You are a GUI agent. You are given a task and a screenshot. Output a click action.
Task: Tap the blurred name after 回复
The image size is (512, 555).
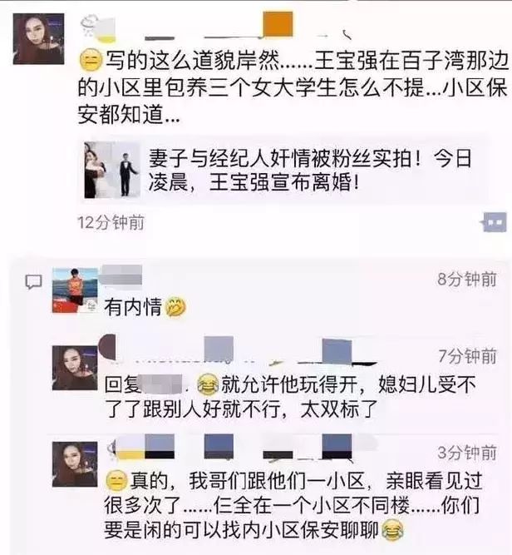coord(163,384)
